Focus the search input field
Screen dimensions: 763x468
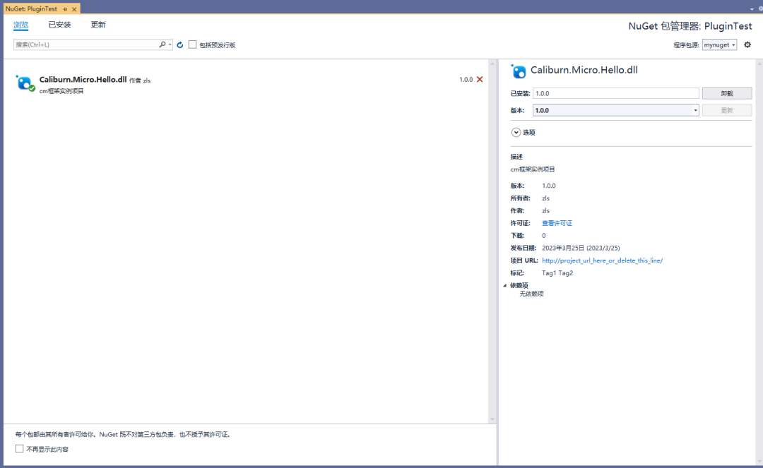[x=85, y=44]
